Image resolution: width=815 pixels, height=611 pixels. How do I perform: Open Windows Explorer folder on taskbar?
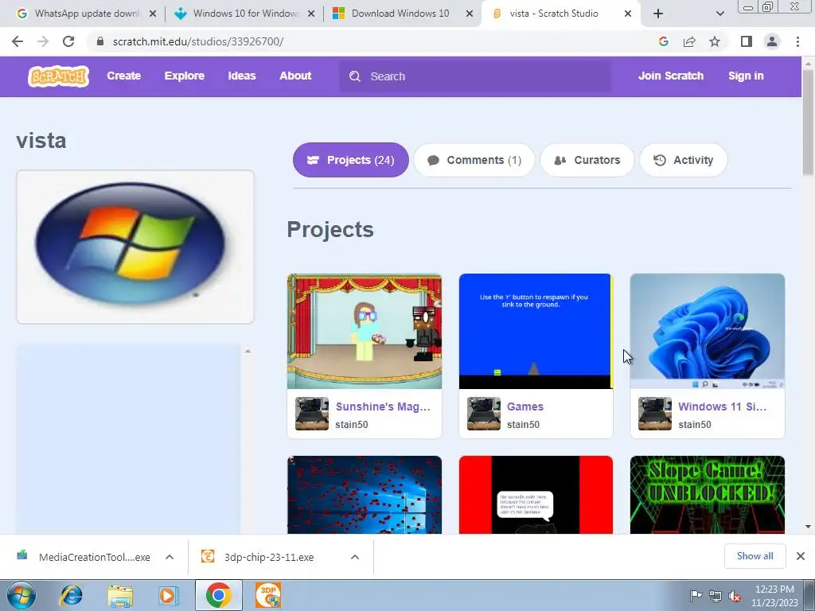coord(120,596)
